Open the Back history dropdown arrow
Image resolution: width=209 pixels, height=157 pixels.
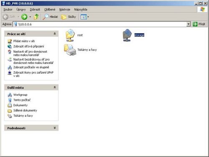18,17
